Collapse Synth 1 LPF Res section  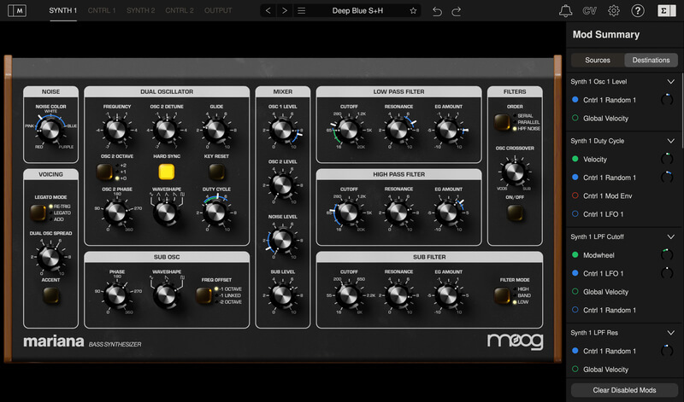pos(670,332)
